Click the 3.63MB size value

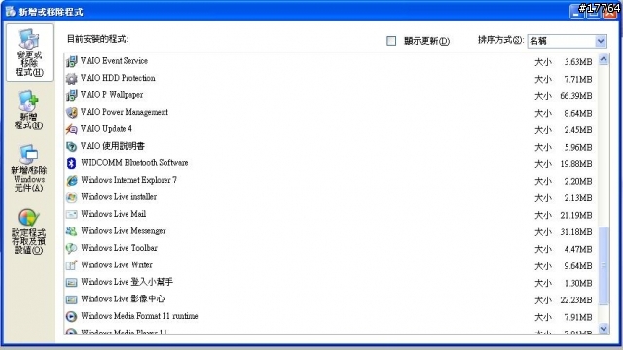[x=578, y=62]
